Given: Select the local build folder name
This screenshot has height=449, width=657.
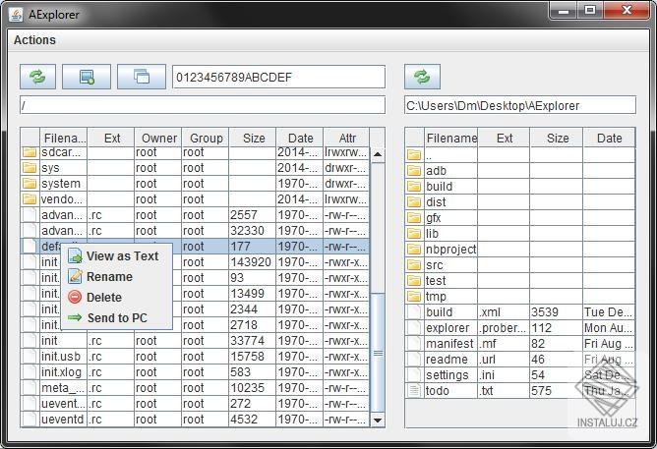Looking at the screenshot, I should pyautogui.click(x=439, y=187).
